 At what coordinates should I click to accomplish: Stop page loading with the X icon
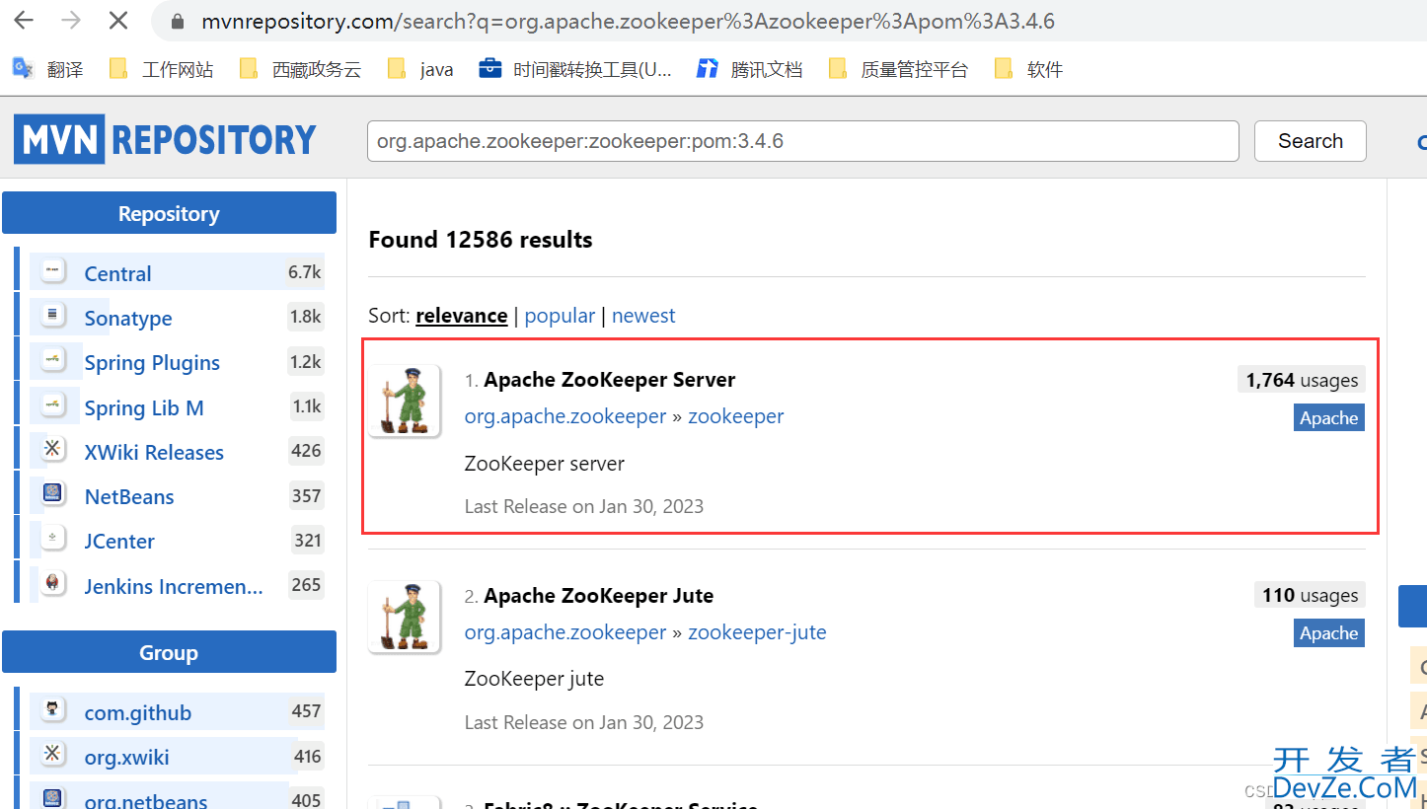click(x=117, y=21)
